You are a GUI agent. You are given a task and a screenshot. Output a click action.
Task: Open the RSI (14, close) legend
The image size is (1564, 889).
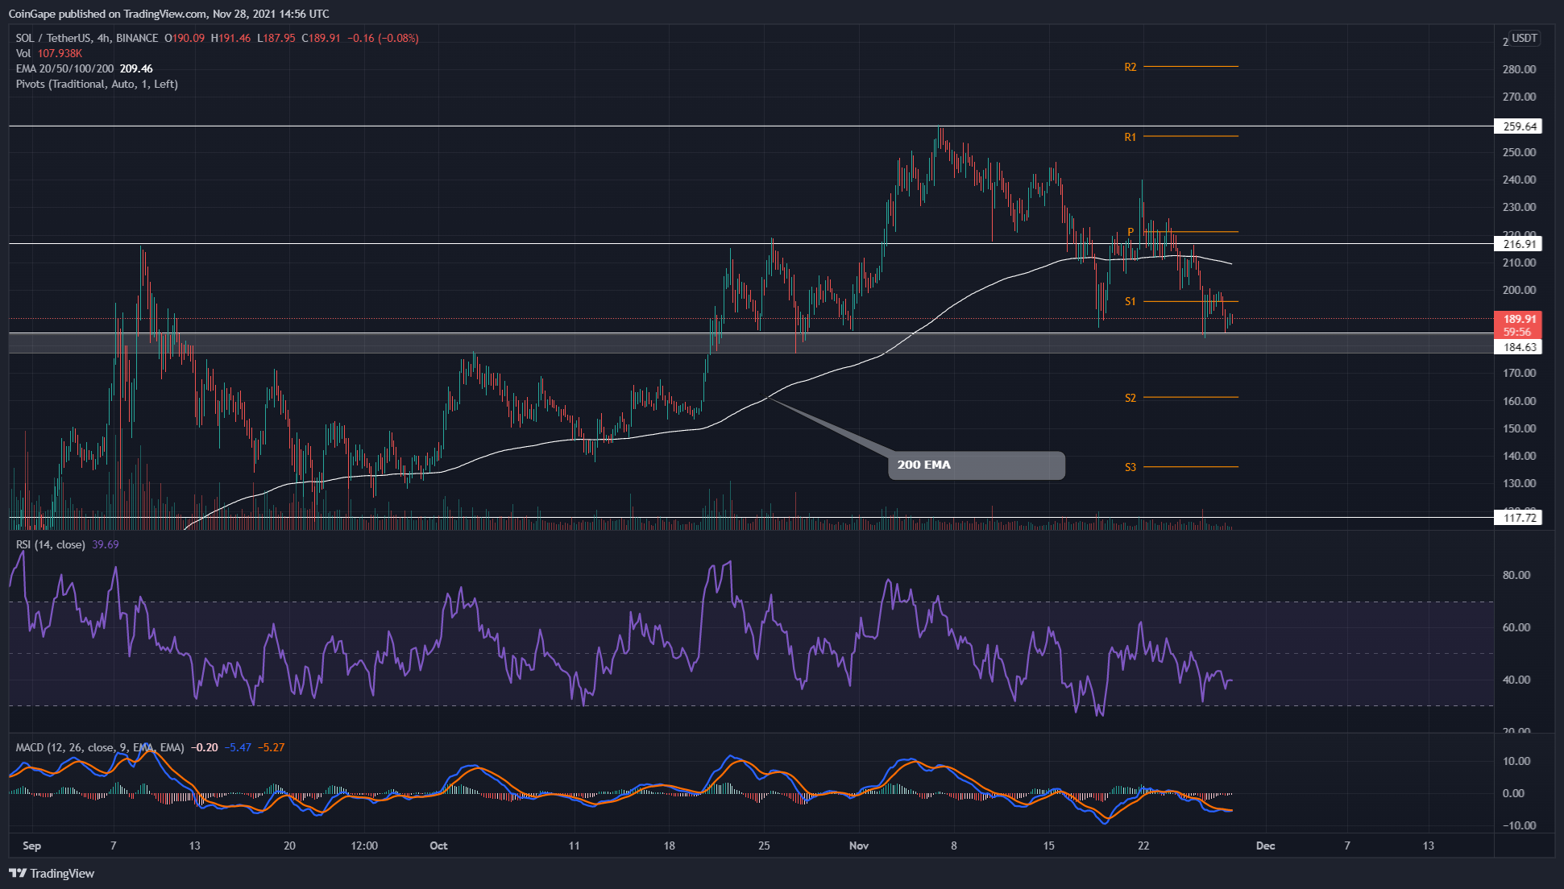point(50,544)
